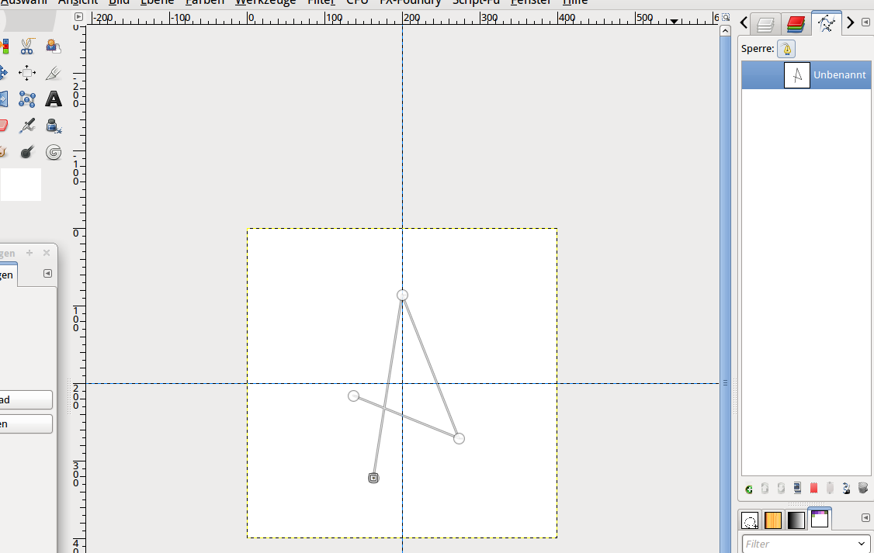The width and height of the screenshot is (874, 553).
Task: Select the Foreground Select tool
Action: [54, 47]
